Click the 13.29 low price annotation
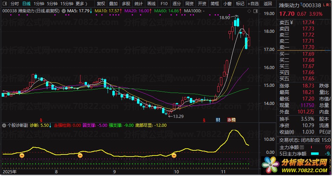The image size is (333, 176). click(x=178, y=116)
